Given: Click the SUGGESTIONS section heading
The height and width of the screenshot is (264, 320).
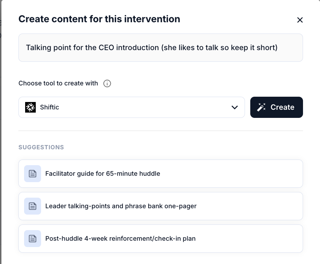Looking at the screenshot, I should tap(41, 147).
